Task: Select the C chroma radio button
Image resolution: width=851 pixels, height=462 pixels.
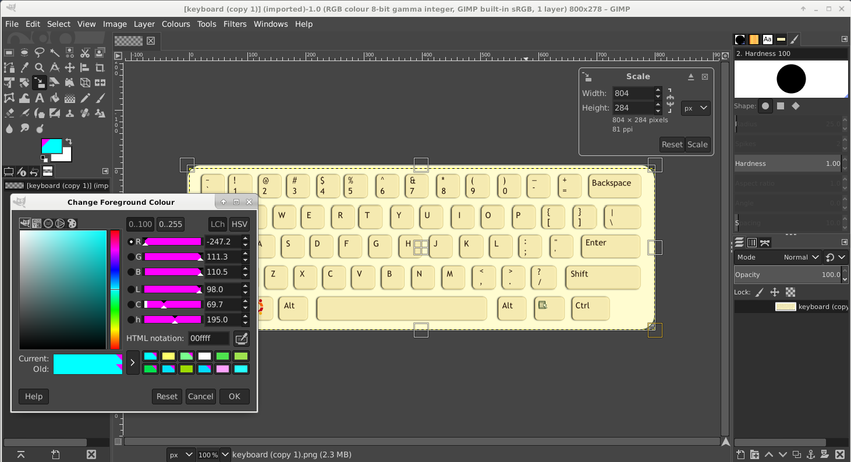Action: point(131,304)
